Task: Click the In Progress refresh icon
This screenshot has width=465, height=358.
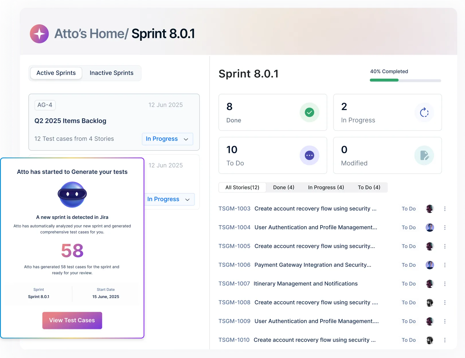Action: (x=424, y=112)
